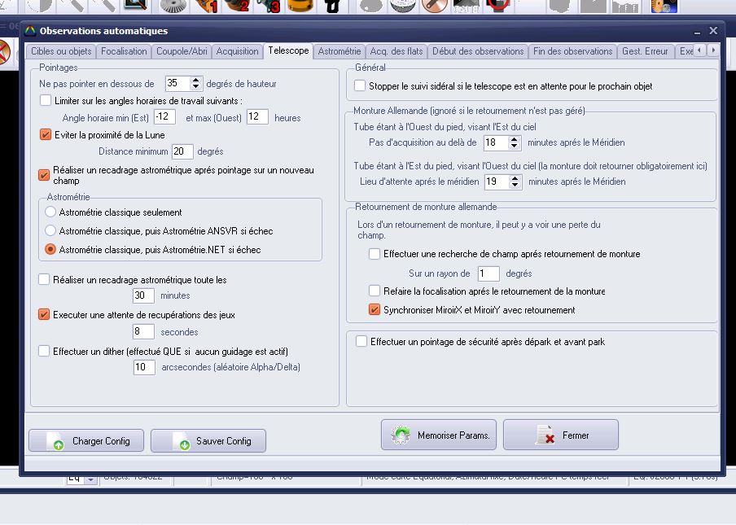The width and height of the screenshot is (736, 525).
Task: Decrease the Pas d'acquisition minutes spinner
Action: tap(515, 147)
